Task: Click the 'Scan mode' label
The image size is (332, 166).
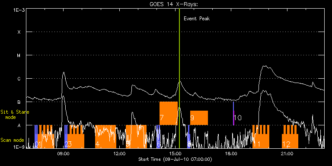Action: click(12, 140)
